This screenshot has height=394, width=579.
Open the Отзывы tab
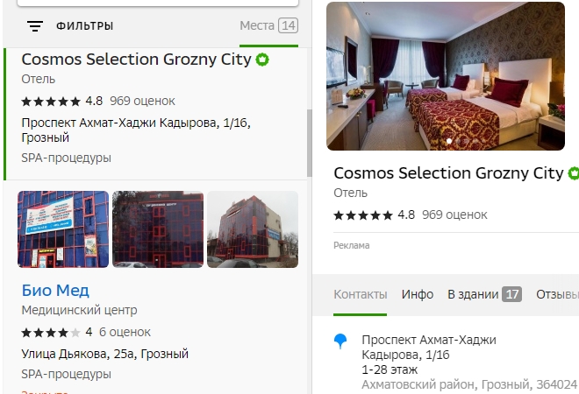[x=557, y=294]
